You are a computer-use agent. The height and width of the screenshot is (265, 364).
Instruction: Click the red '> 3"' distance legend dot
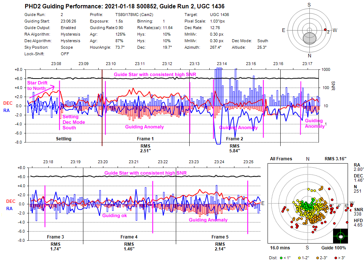click(336, 258)
